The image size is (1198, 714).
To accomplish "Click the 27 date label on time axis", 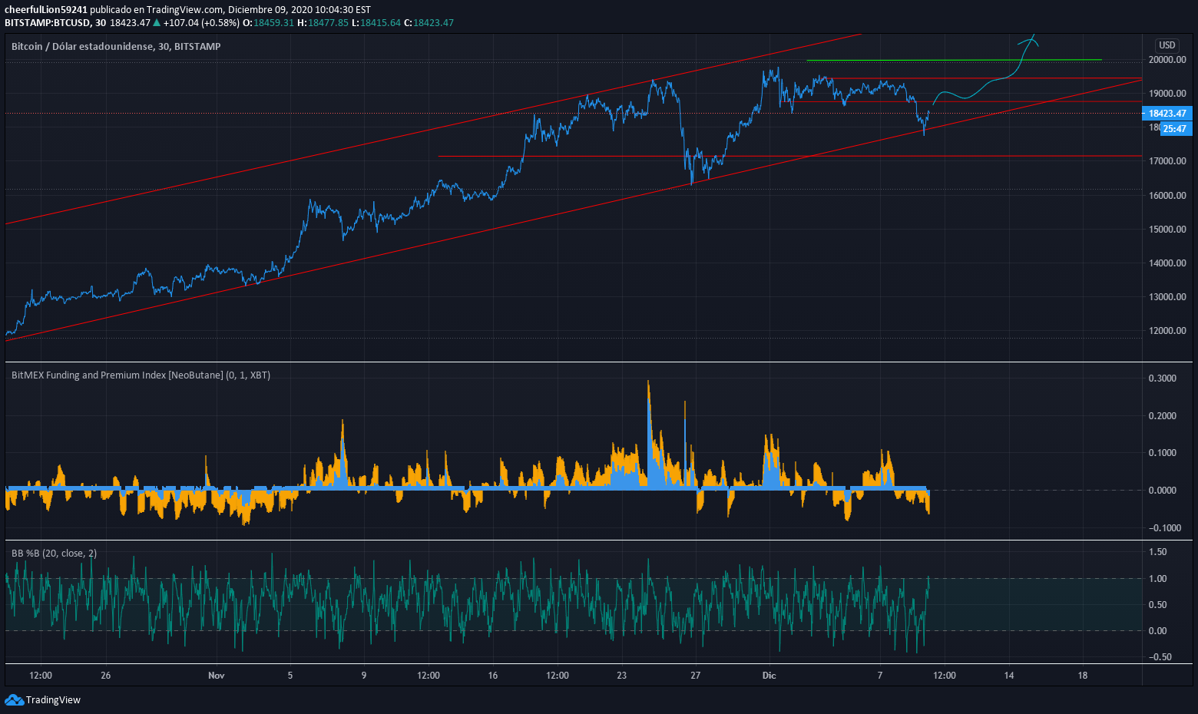I will pyautogui.click(x=696, y=676).
